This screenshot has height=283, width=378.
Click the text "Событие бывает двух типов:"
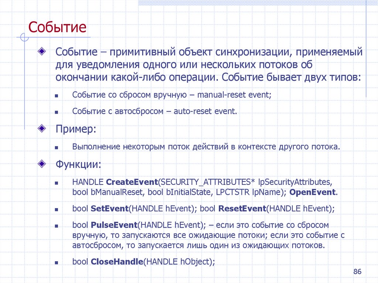pyautogui.click(x=291, y=77)
